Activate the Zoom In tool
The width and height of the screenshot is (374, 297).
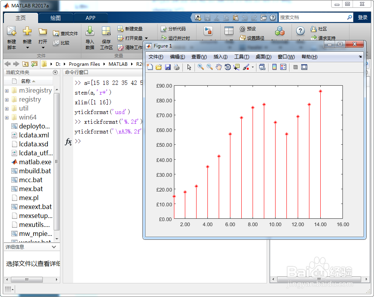click(x=200, y=67)
